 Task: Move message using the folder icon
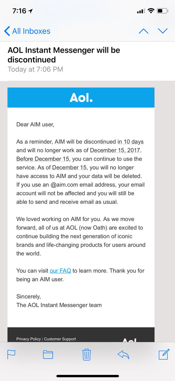48,354
